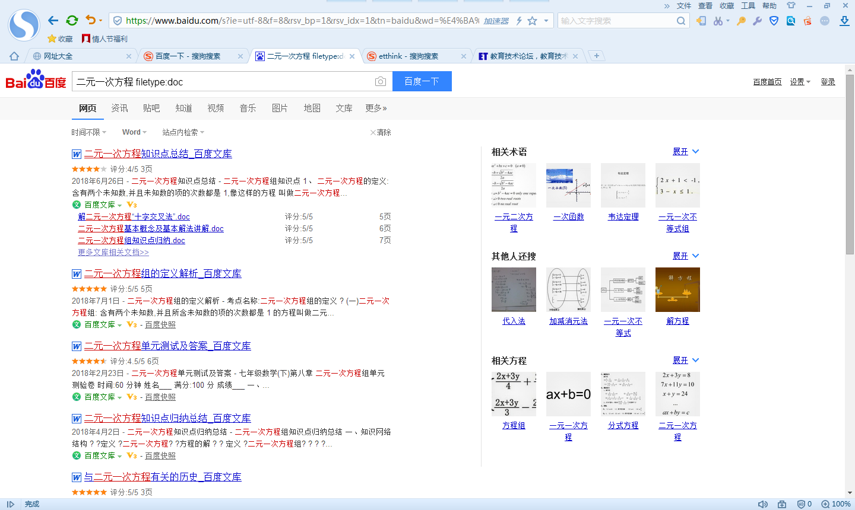Open 解二元一次方程"十字交叉法".doc link
The image size is (855, 510).
point(134,216)
